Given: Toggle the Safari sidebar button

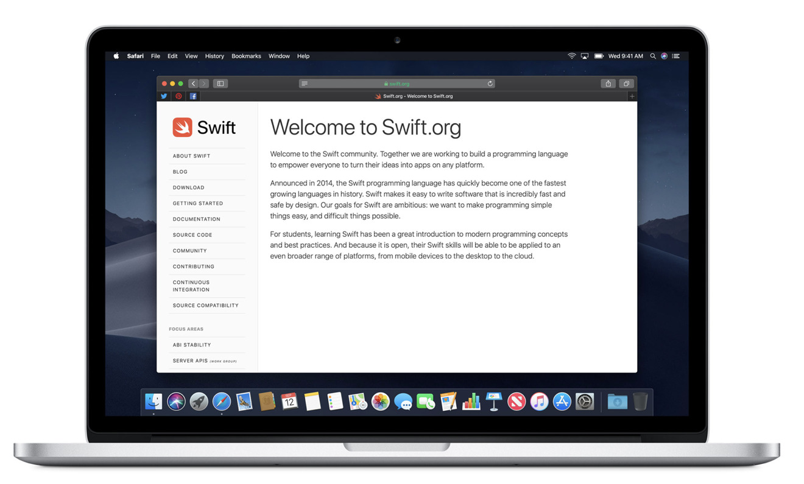Looking at the screenshot, I should point(220,83).
